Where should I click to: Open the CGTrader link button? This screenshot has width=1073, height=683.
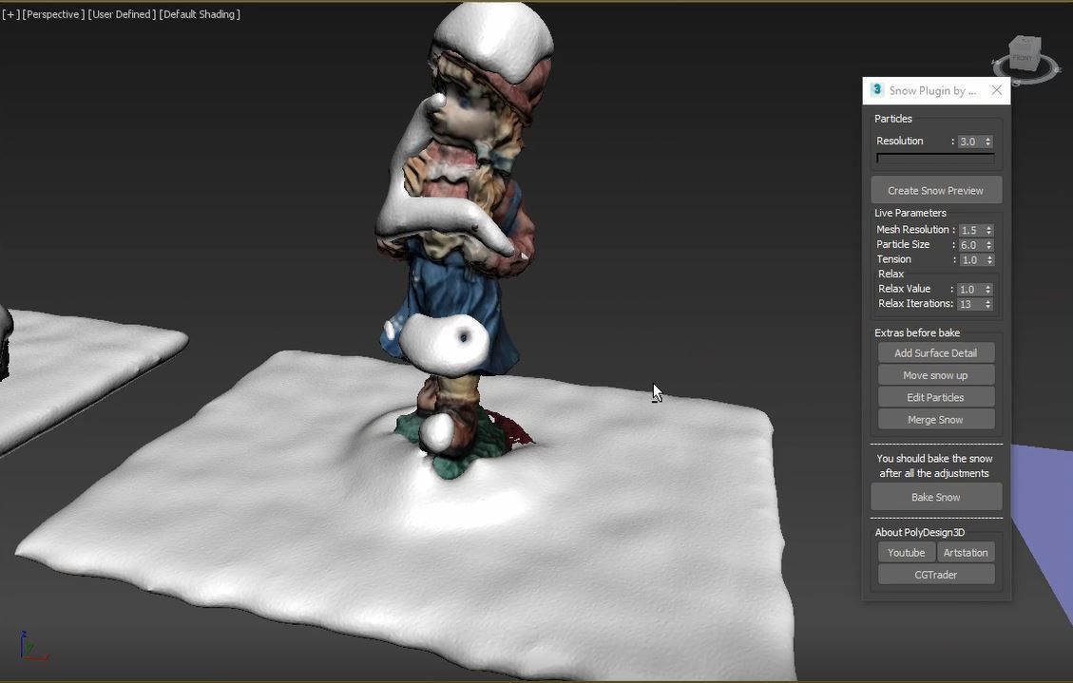[936, 575]
